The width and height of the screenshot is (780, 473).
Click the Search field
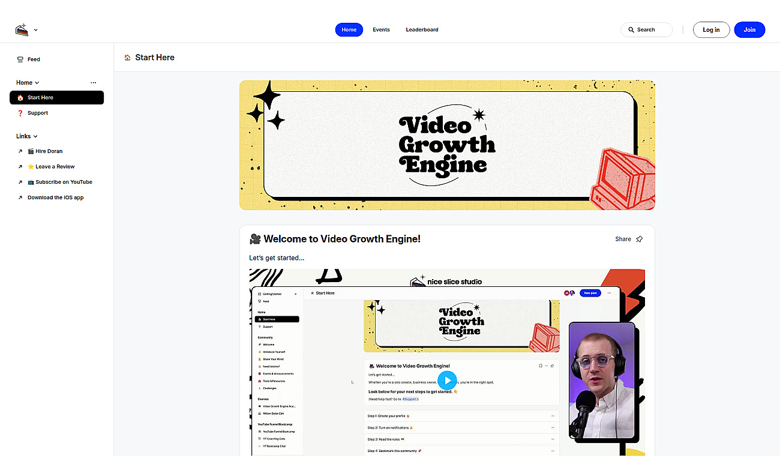pos(646,29)
